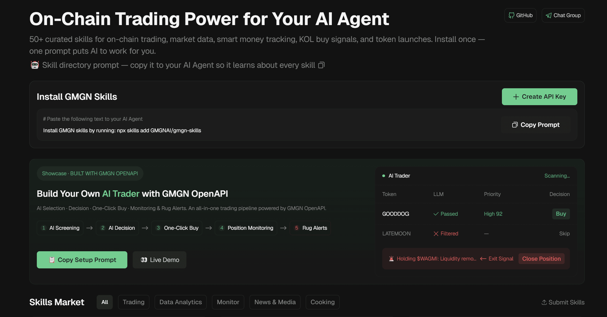Image resolution: width=607 pixels, height=317 pixels.
Task: Click the AI Trader panel title
Action: [399, 176]
